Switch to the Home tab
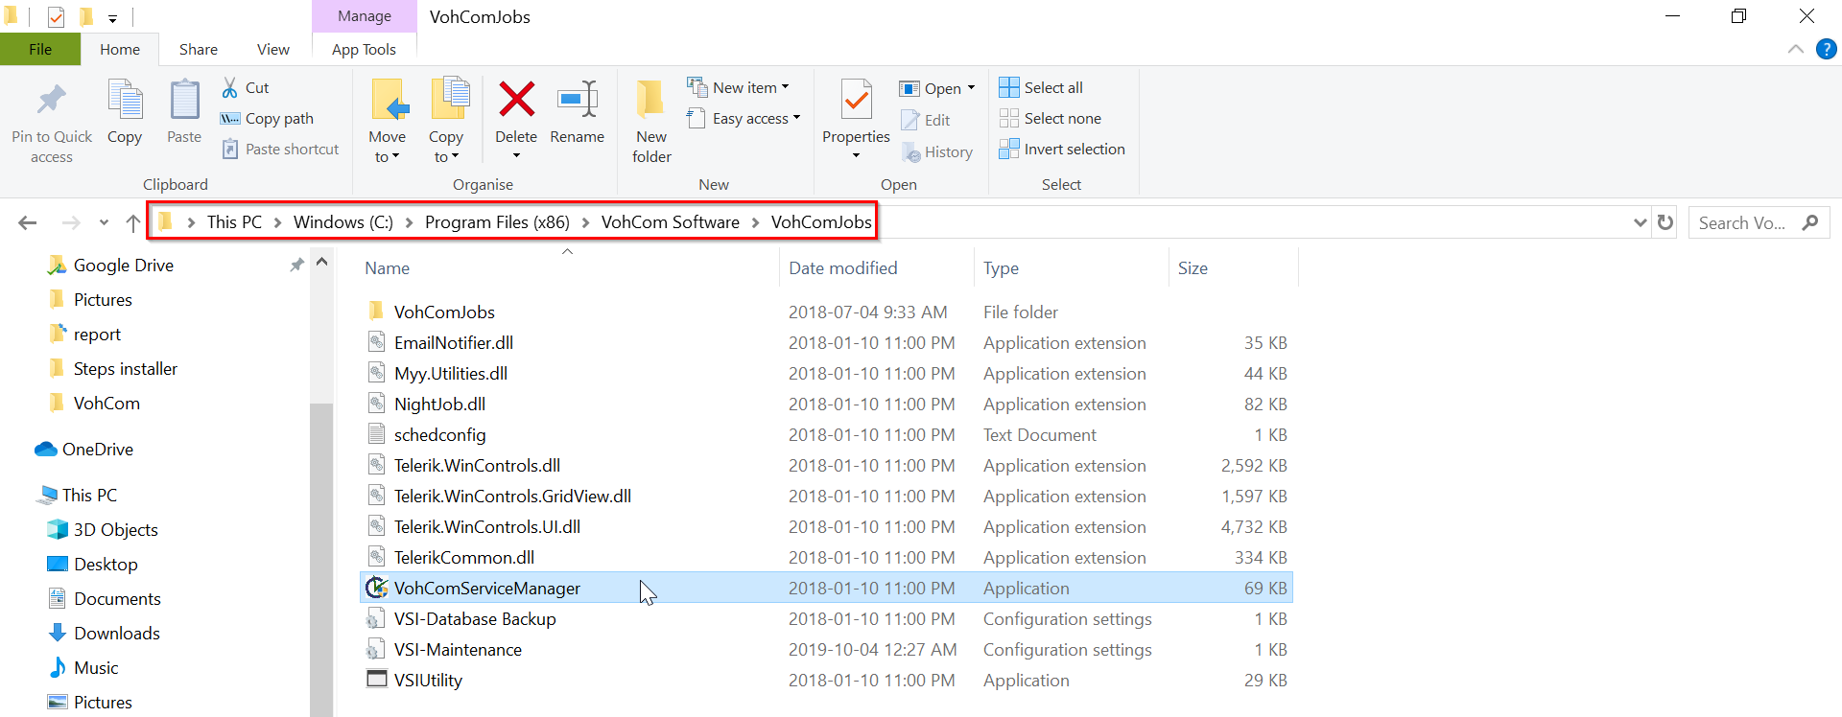Screen dimensions: 1842x717 pos(120,49)
